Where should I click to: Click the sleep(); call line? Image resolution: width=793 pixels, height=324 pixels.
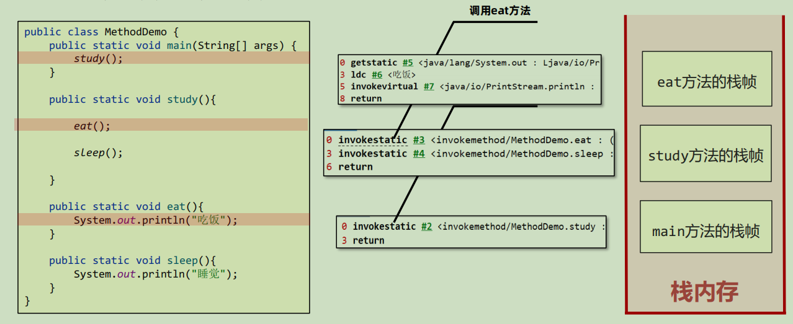[x=99, y=152]
